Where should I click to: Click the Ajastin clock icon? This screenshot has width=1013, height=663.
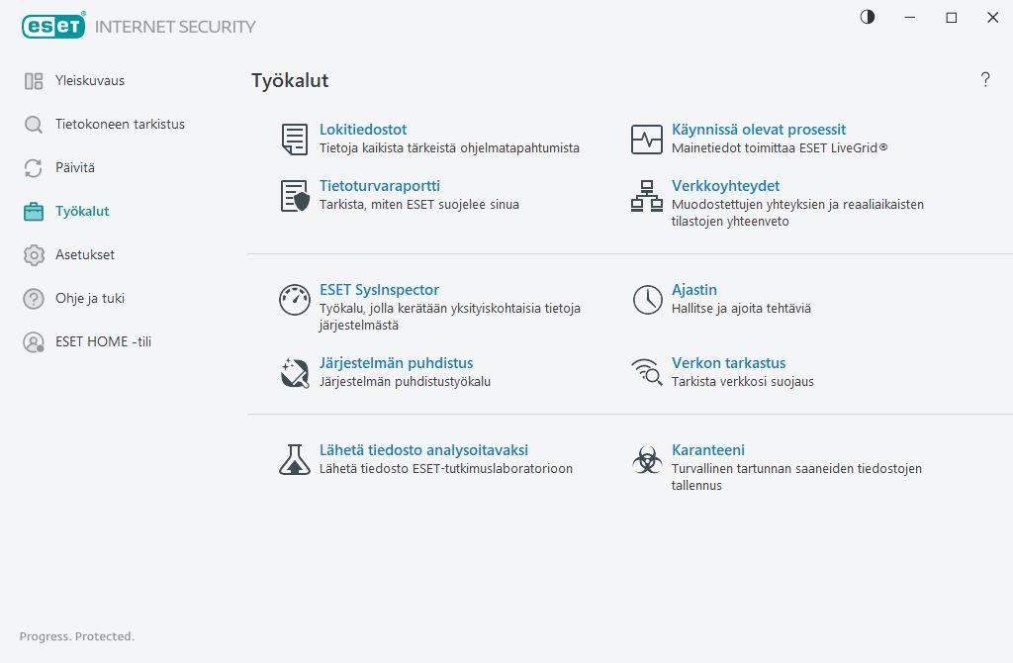(647, 300)
